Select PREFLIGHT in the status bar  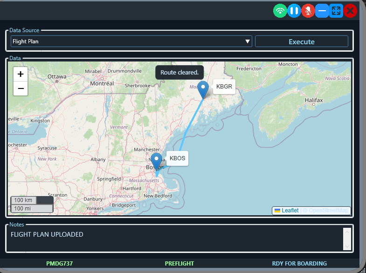point(180,264)
